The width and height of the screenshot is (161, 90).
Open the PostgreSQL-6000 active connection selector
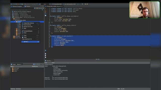coord(57,4)
